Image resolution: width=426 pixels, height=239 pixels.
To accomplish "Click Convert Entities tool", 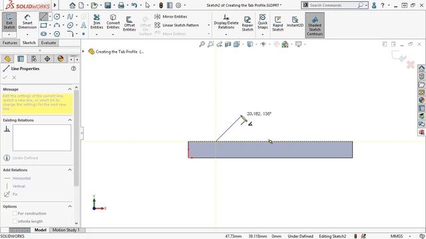I will click(113, 22).
